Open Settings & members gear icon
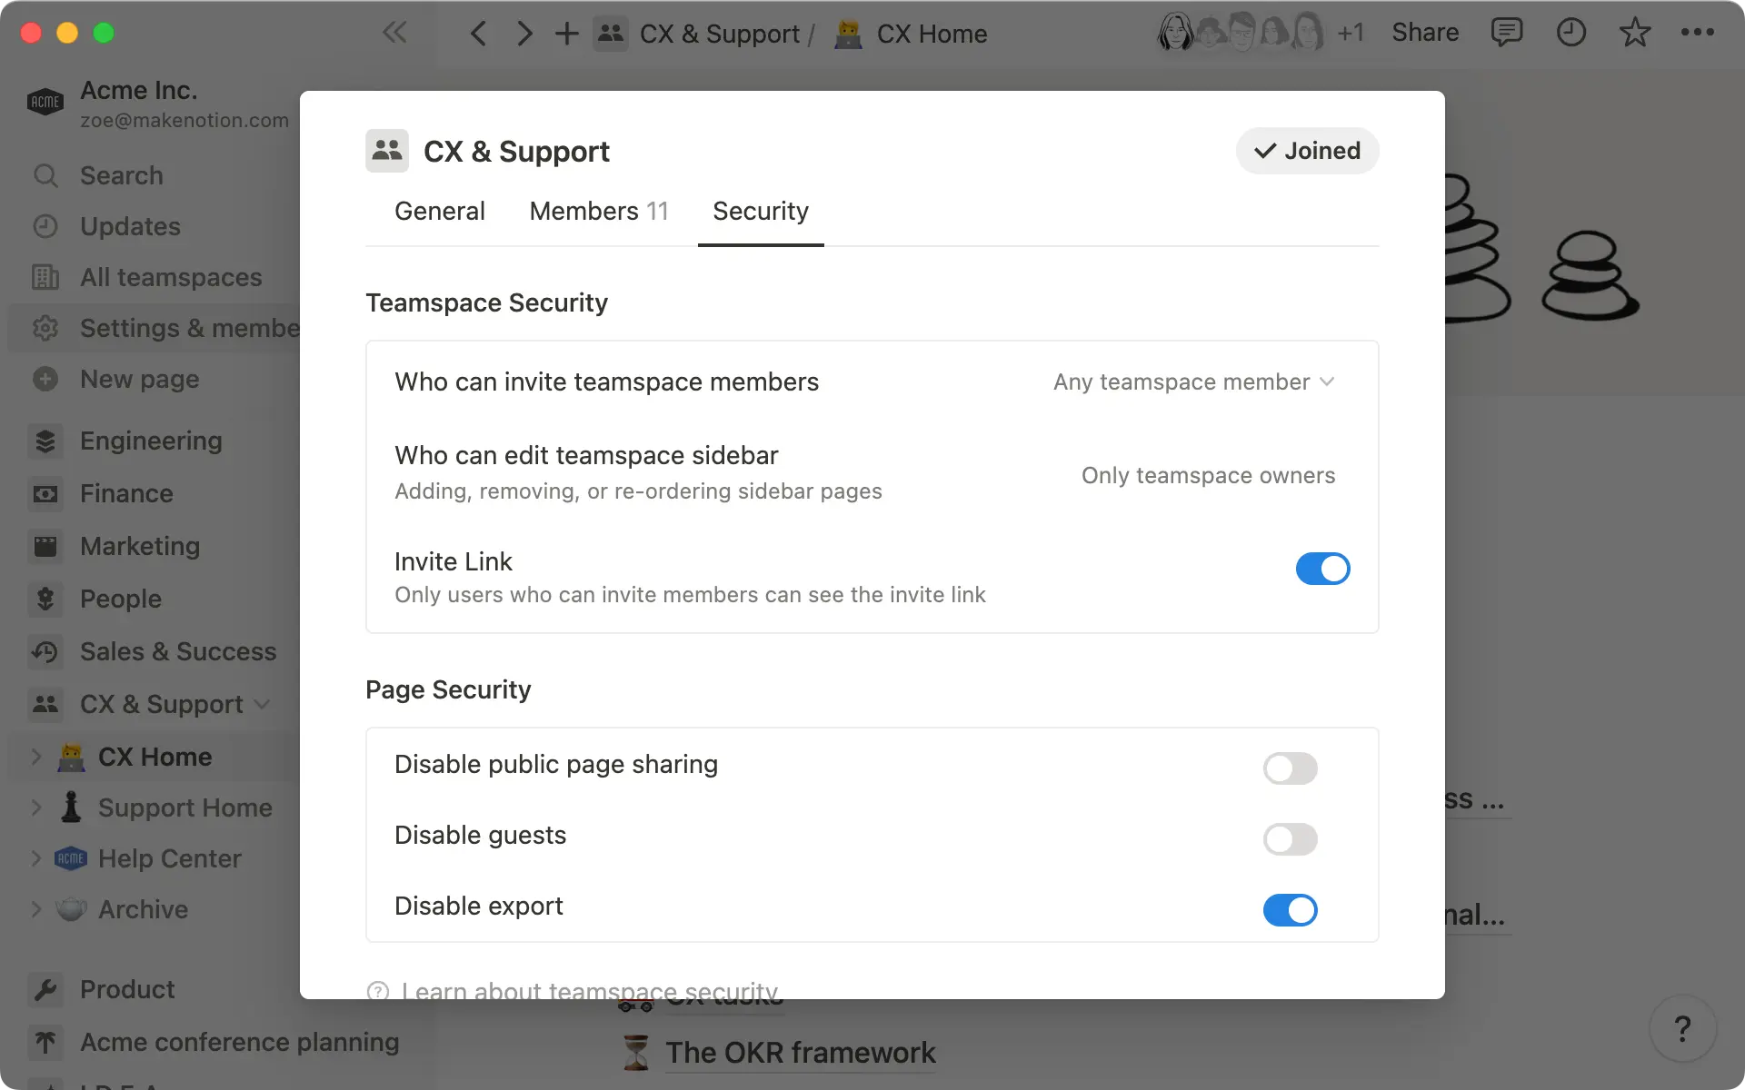The image size is (1745, 1090). click(x=45, y=328)
